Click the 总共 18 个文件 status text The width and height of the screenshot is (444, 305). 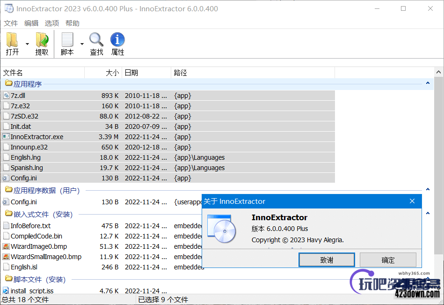point(25,300)
